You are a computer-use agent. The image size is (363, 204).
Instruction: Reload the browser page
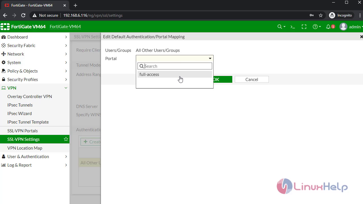point(23,15)
